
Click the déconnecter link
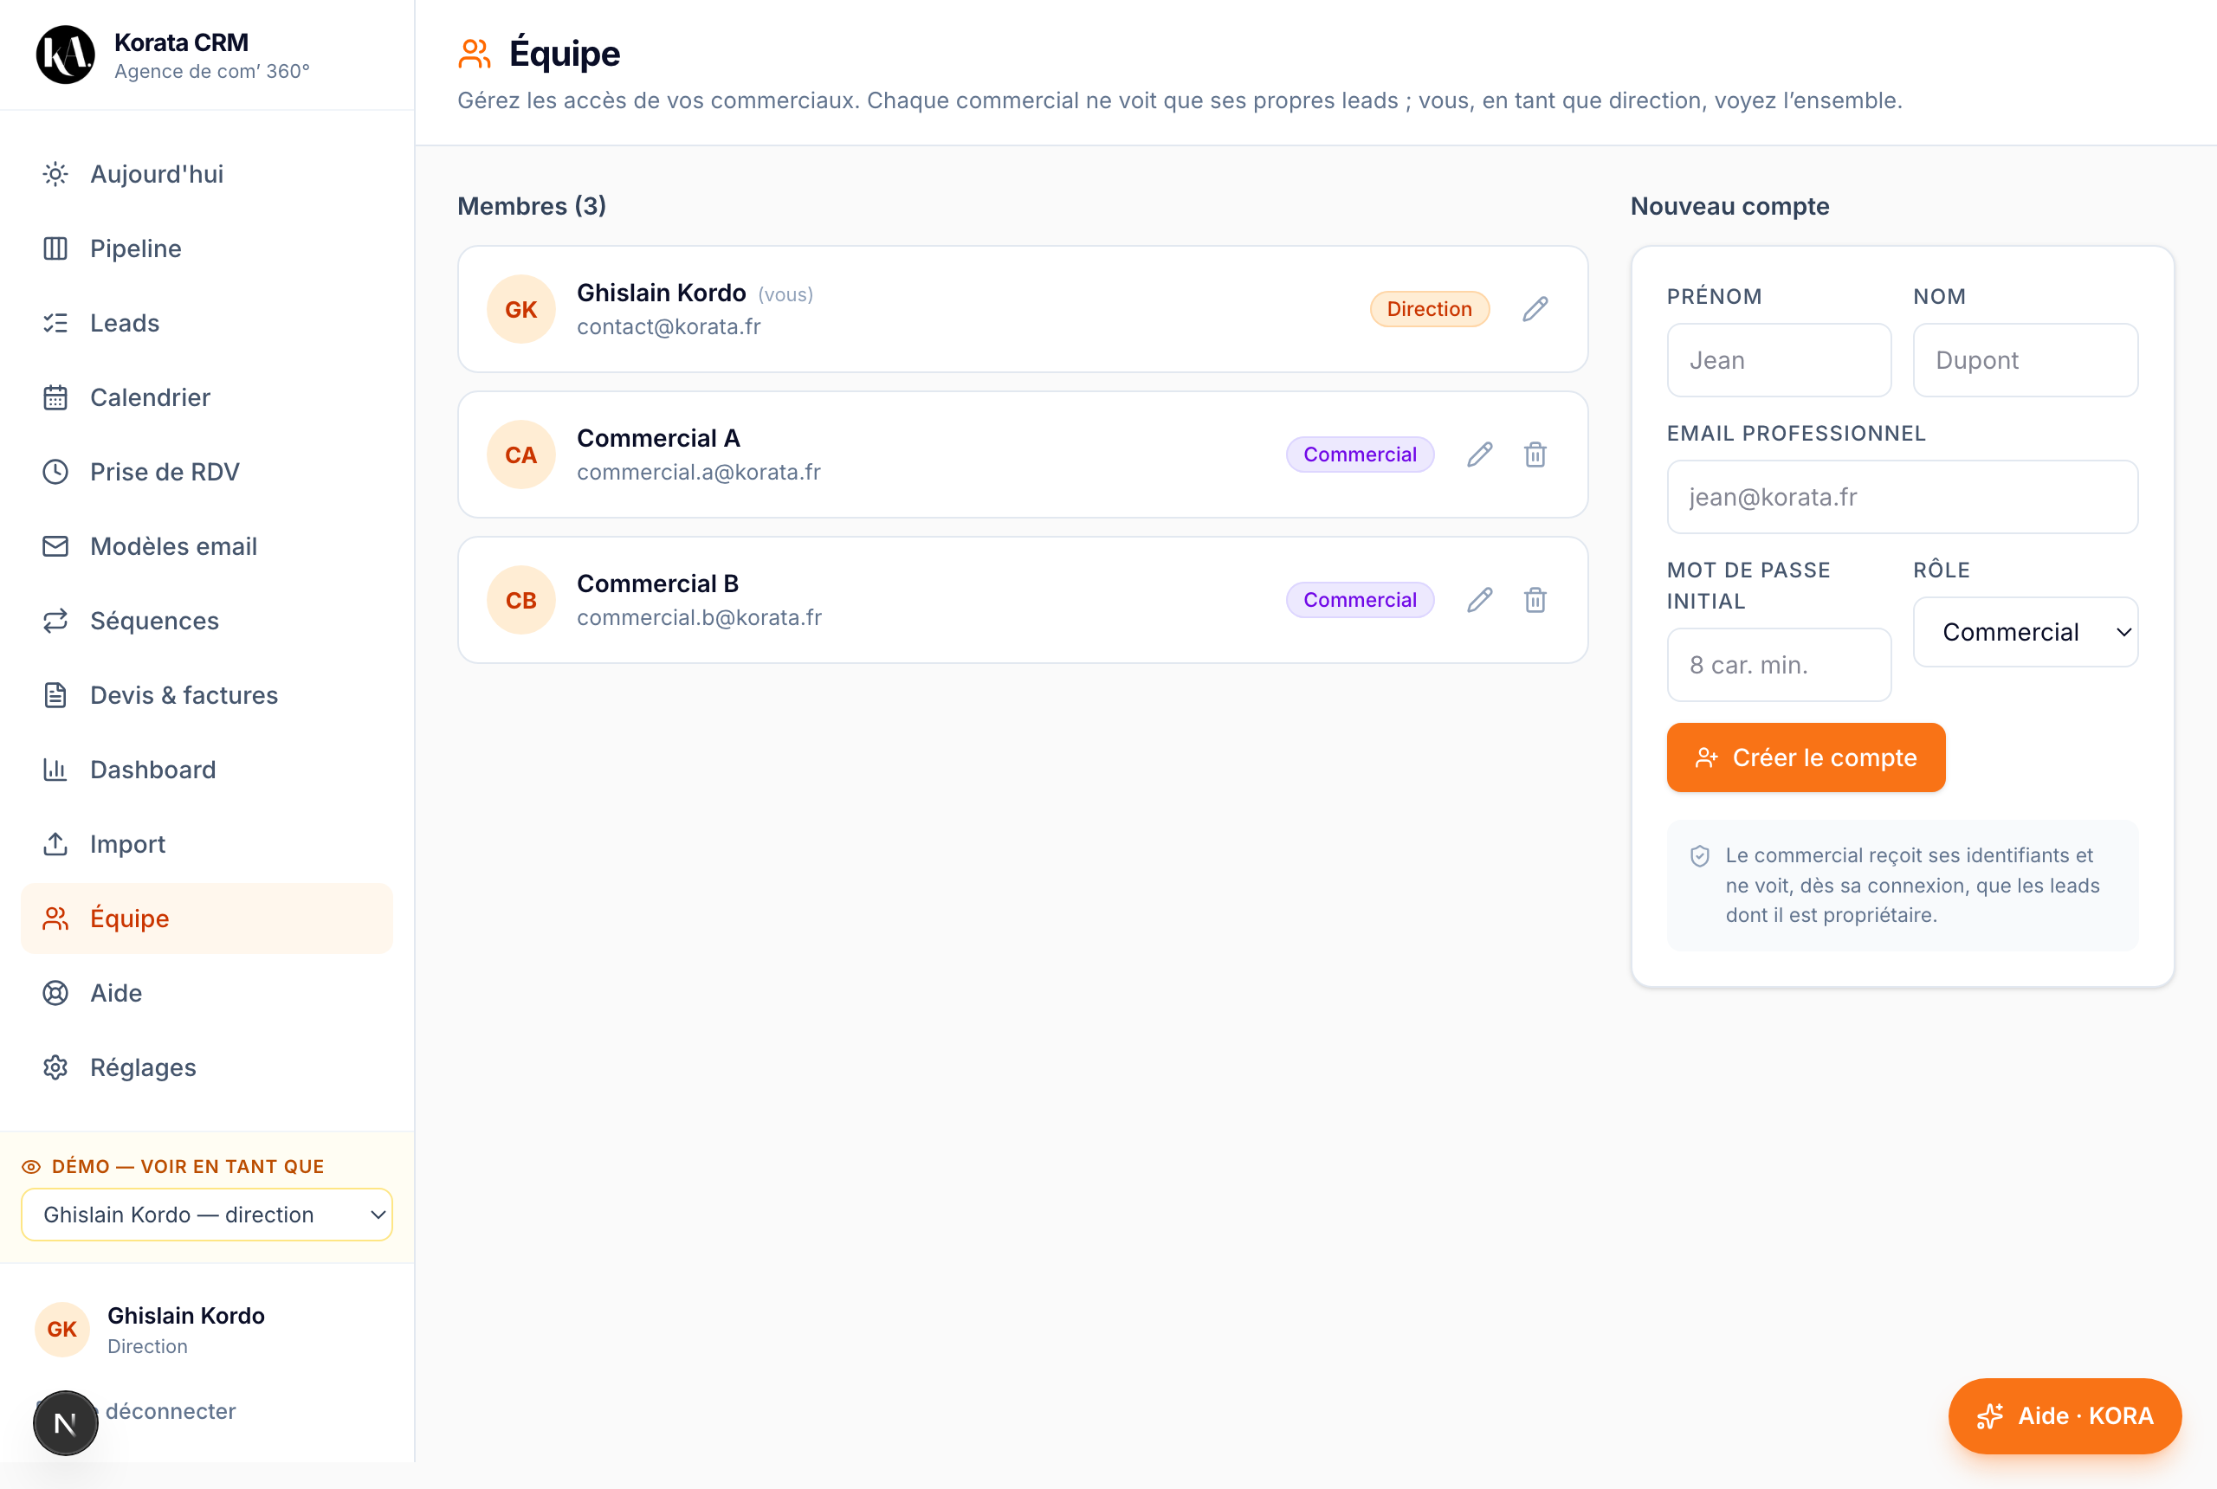click(x=170, y=1410)
